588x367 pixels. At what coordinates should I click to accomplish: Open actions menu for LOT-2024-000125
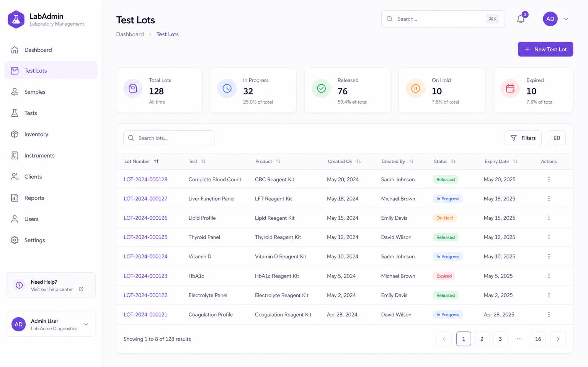(549, 237)
